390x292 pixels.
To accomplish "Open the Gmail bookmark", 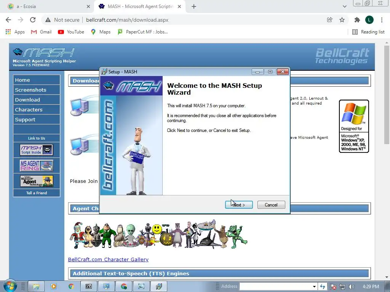I will click(41, 32).
